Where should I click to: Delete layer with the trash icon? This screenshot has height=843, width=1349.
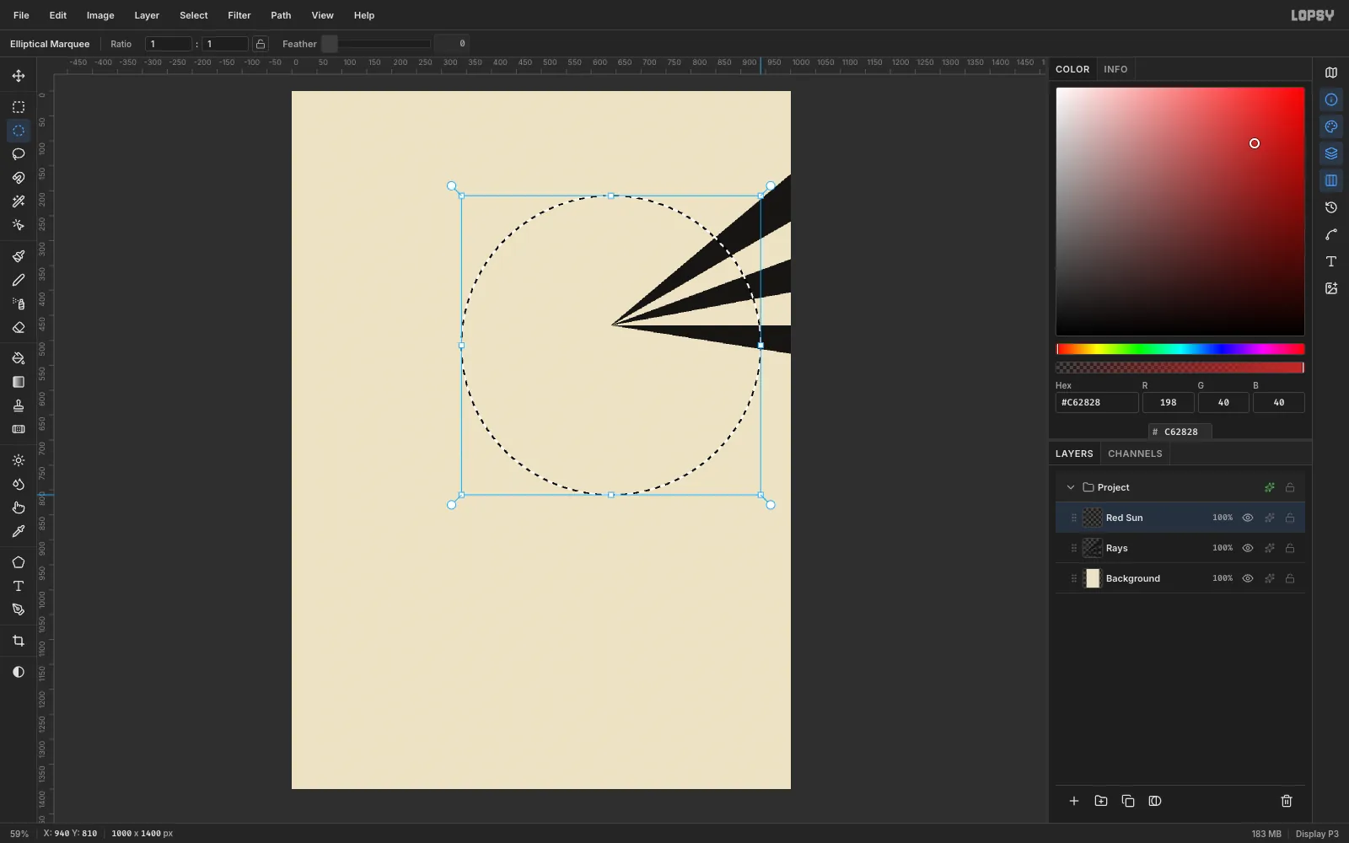[1287, 801]
